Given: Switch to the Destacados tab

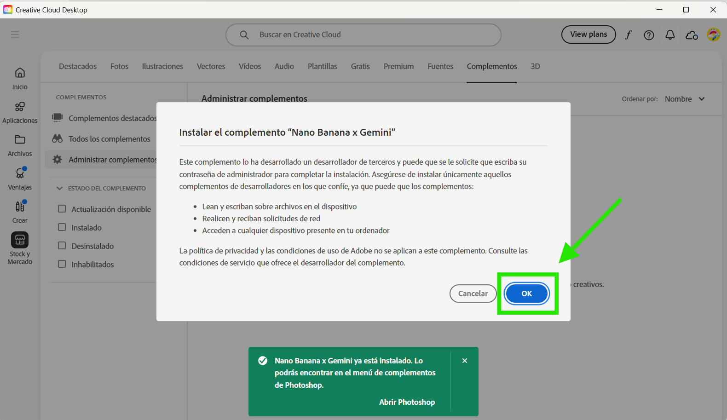Looking at the screenshot, I should 78,66.
